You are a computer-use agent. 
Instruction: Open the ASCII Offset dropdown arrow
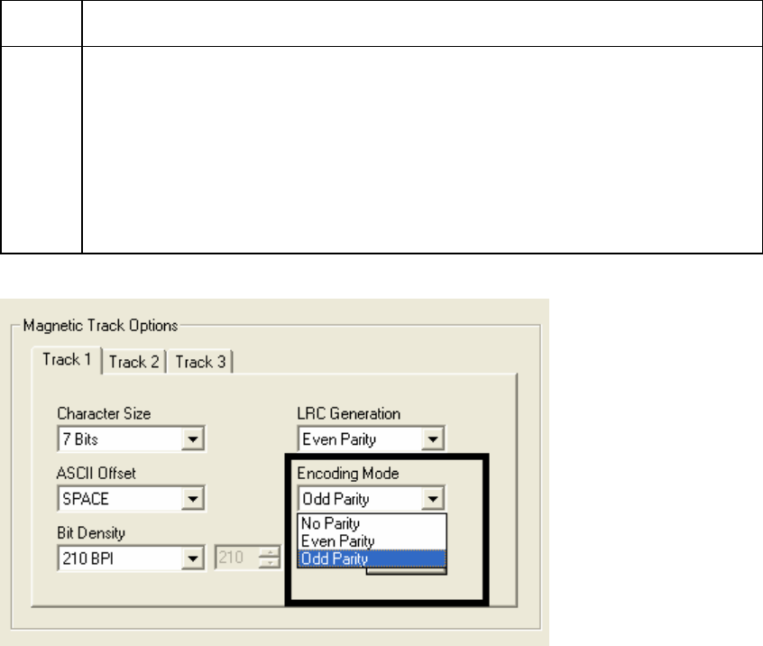coord(193,499)
